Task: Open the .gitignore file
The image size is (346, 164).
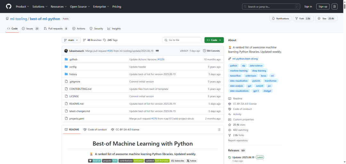Action: (75, 82)
